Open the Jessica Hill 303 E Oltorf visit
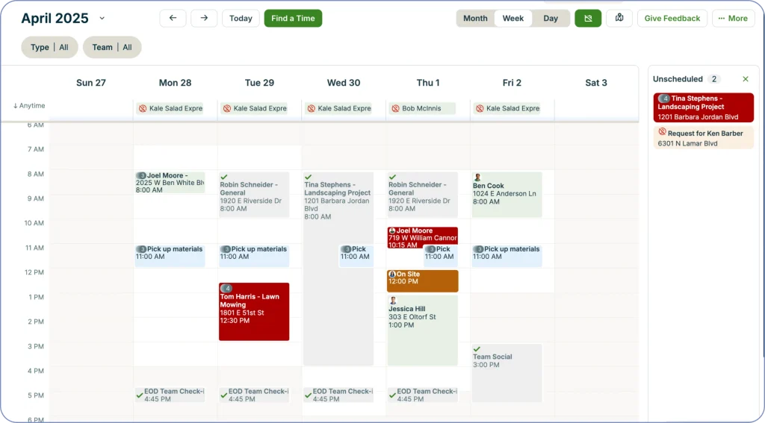The height and width of the screenshot is (423, 765). coord(423,330)
